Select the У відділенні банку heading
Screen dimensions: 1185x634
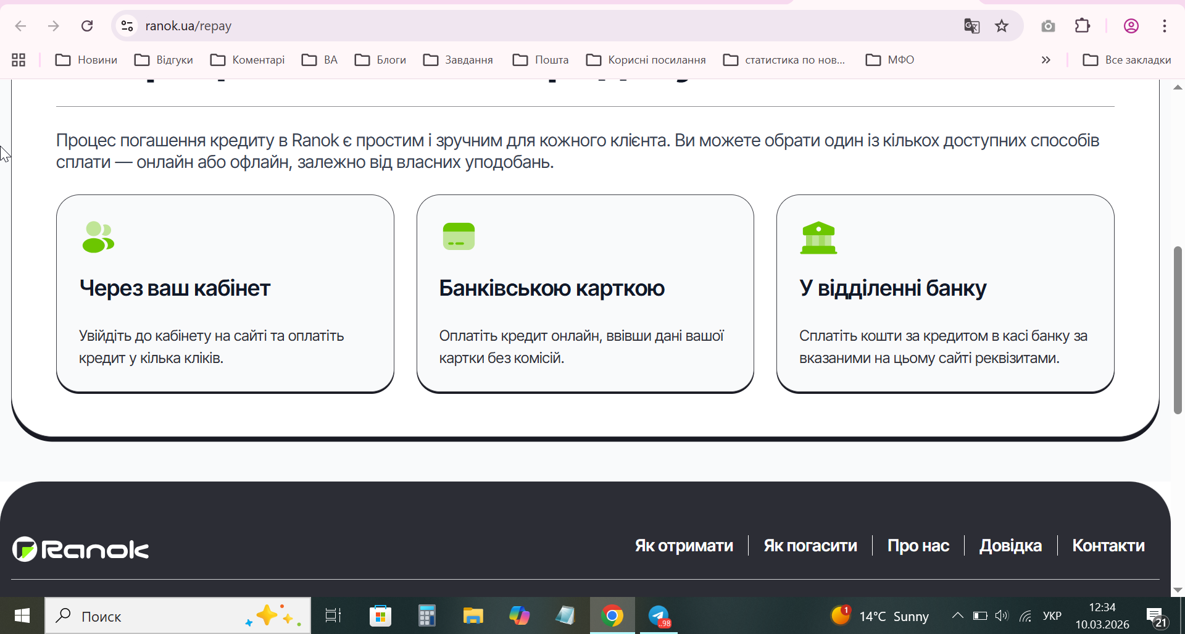893,288
